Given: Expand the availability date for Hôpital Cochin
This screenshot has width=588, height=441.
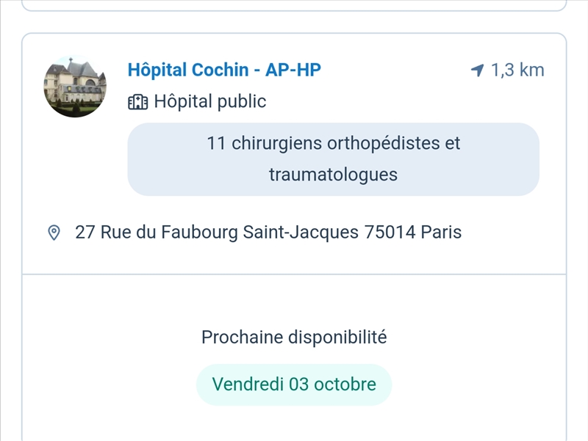Looking at the screenshot, I should coord(294,383).
